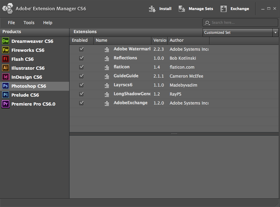Toggle the flaticon enabled checkbox

coord(81,67)
